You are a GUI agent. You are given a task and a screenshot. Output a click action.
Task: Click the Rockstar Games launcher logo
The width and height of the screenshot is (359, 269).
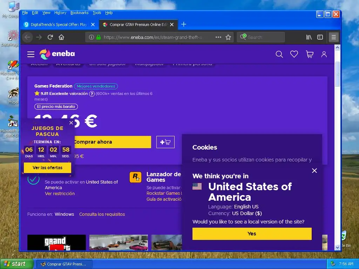pos(136,177)
